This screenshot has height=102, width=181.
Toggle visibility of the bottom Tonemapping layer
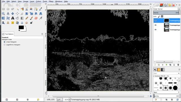[x=156, y=29]
